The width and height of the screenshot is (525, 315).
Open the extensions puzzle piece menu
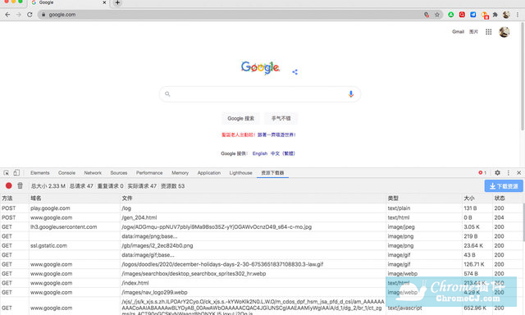(x=495, y=15)
